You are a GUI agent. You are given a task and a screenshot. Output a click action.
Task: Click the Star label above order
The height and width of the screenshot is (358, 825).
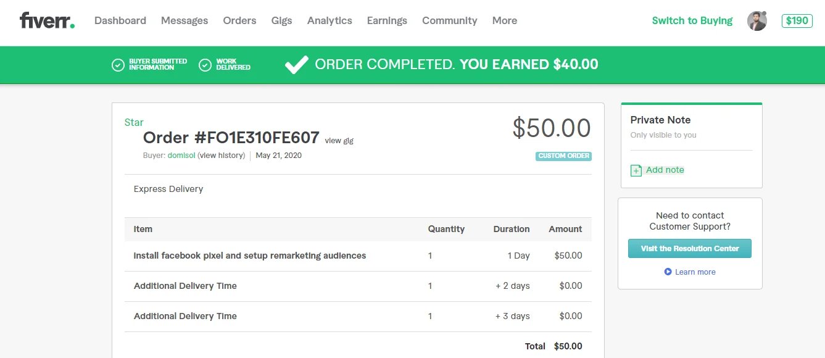[134, 122]
